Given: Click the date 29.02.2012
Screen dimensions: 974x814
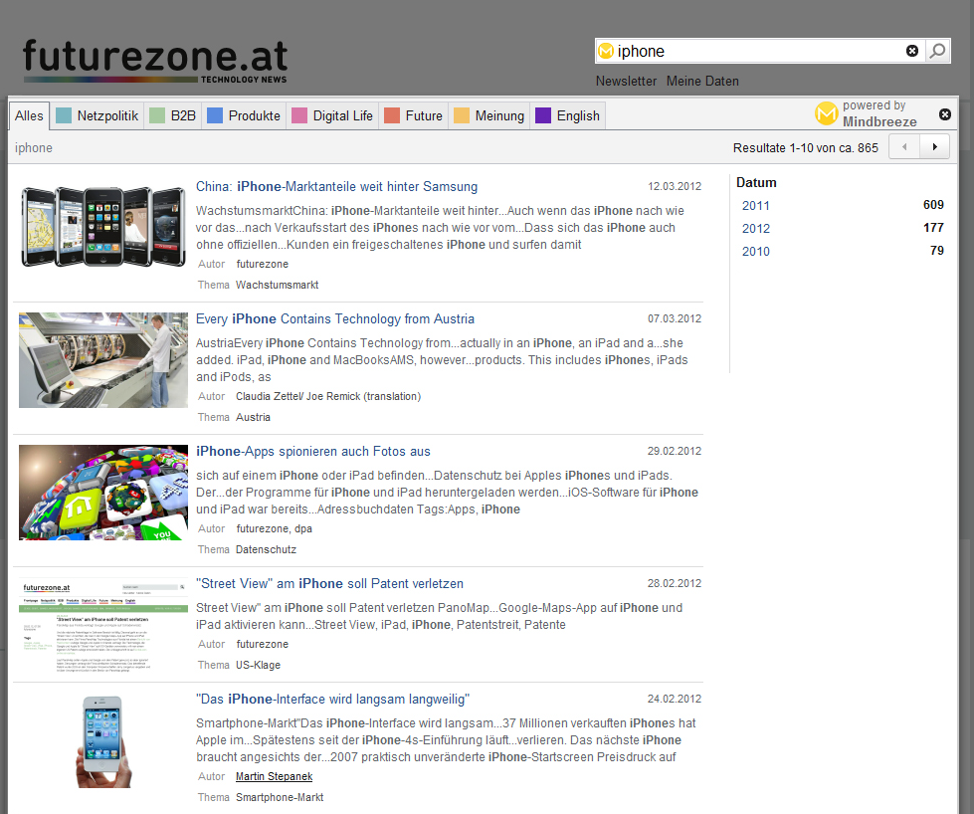Looking at the screenshot, I should coord(675,451).
